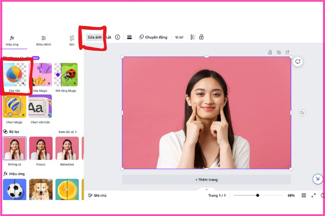Image resolution: width=325 pixels, height=216 pixels.
Task: Click the transparency checkerboard icon
Action: pyautogui.click(x=193, y=37)
